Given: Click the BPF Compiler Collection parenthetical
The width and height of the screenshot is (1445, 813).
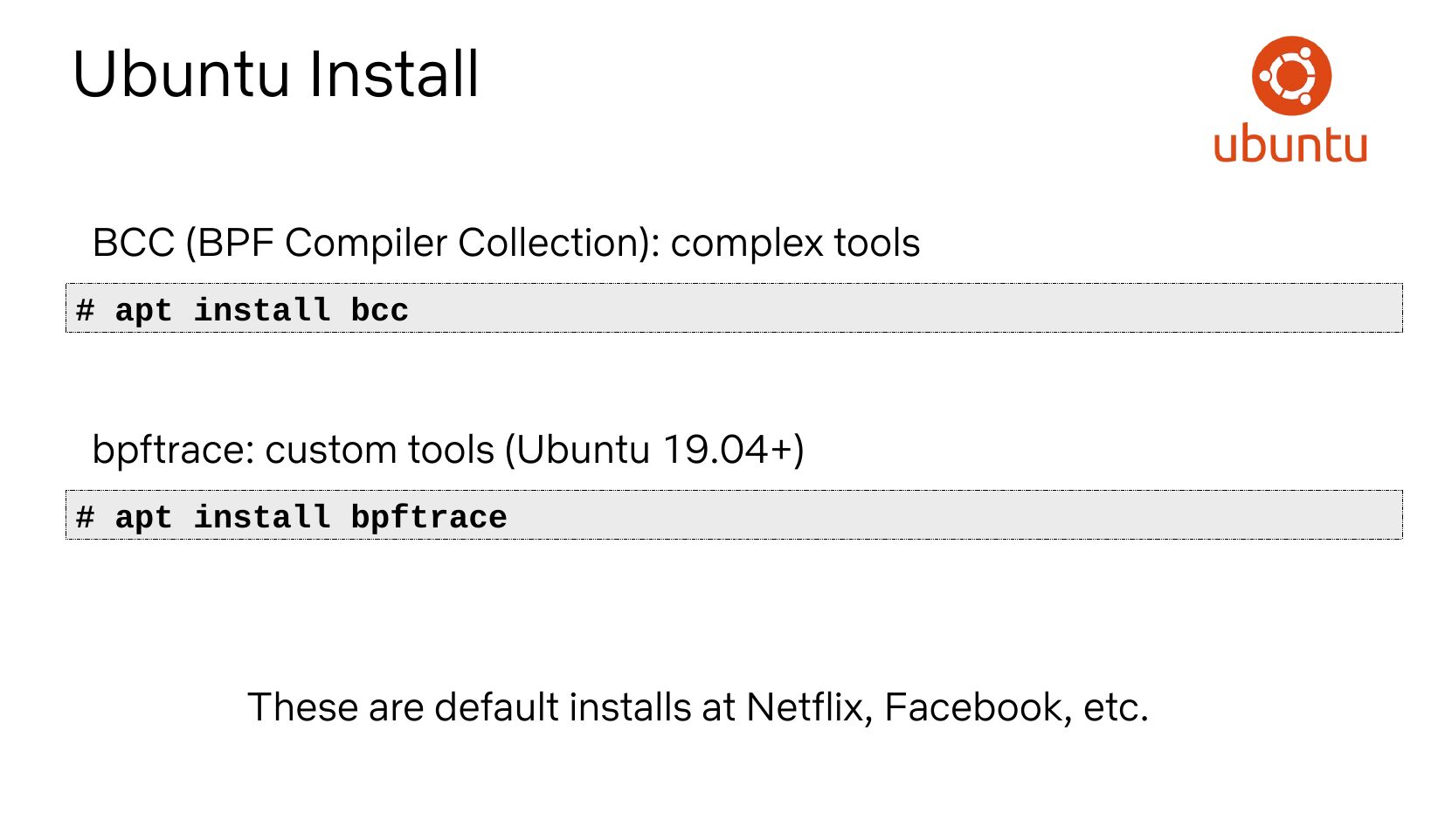Looking at the screenshot, I should pos(422,243).
